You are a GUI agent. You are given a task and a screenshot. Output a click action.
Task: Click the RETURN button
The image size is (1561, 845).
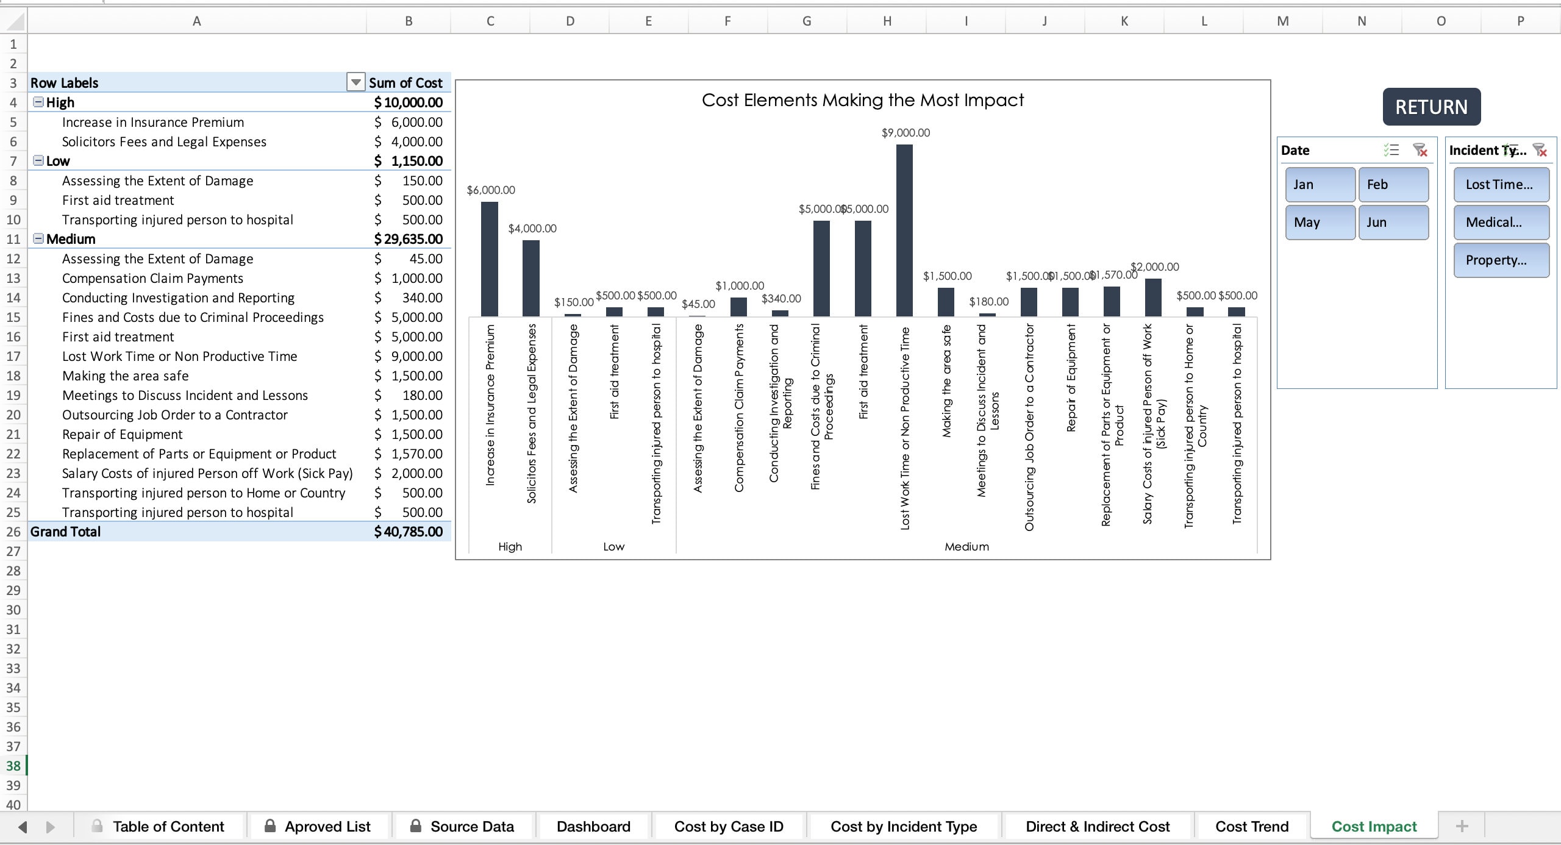click(1431, 106)
